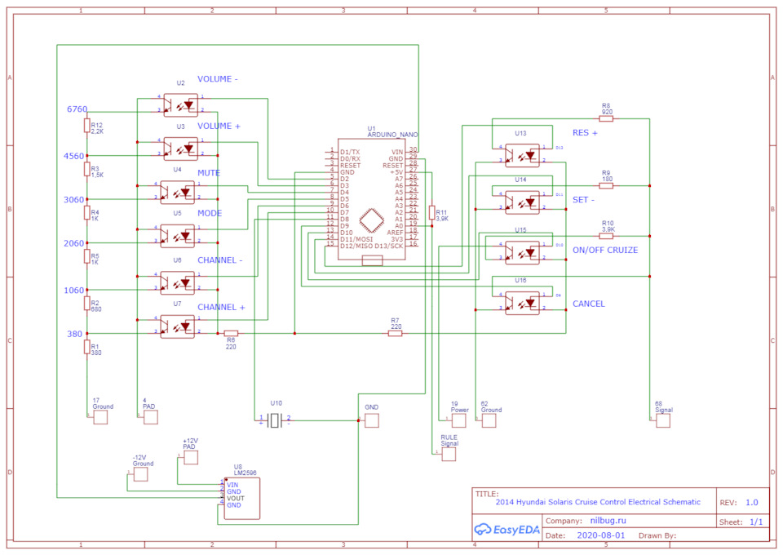Select the U2 optocoupler symbol
Screen dimensions: 783x555
point(180,105)
